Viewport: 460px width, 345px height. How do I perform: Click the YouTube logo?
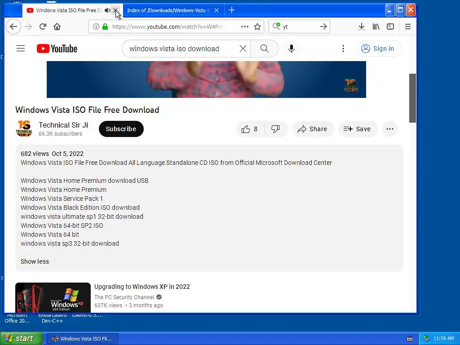(x=57, y=49)
